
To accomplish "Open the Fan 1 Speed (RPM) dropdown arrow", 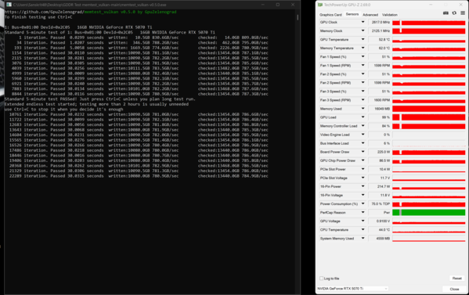I will coord(363,66).
